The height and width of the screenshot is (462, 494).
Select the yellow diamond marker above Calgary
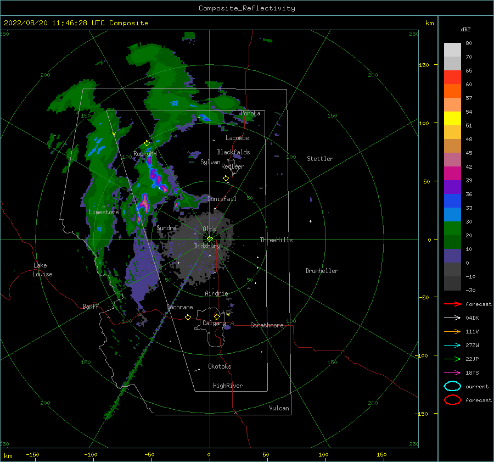coord(217,316)
